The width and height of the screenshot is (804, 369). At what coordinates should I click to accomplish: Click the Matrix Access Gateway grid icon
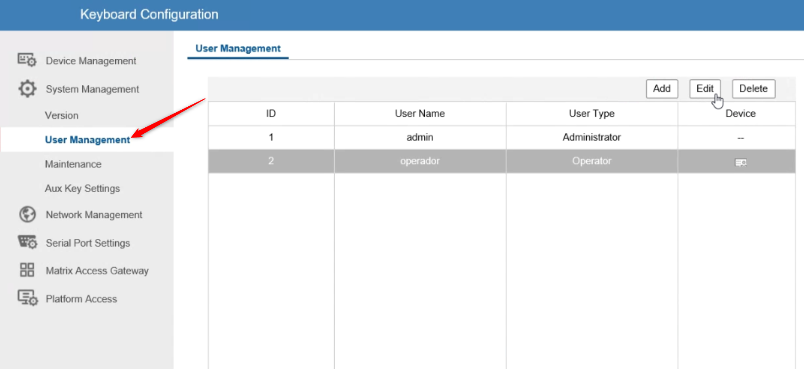(27, 270)
